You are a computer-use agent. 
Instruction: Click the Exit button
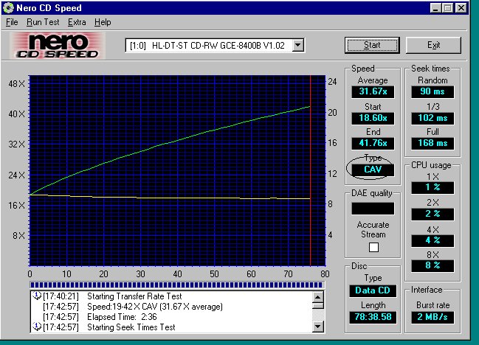(x=433, y=45)
